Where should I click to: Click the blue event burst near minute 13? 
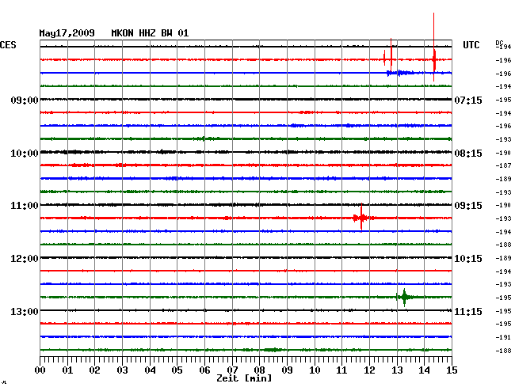point(399,73)
